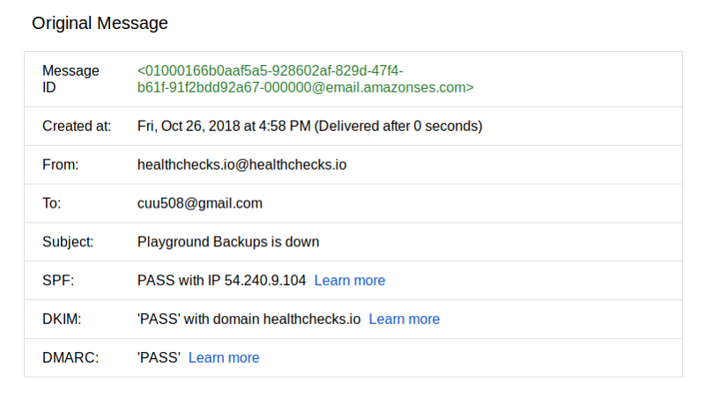Click the Created at date value
This screenshot has height=403, width=705.
[x=309, y=126]
